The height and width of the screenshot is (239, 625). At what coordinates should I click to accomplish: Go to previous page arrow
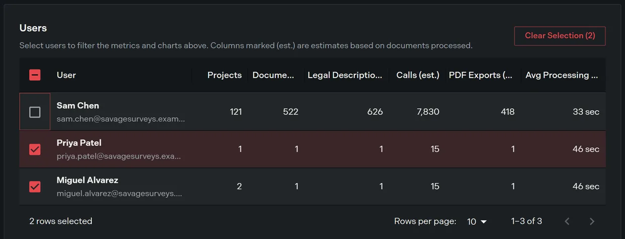(x=567, y=221)
